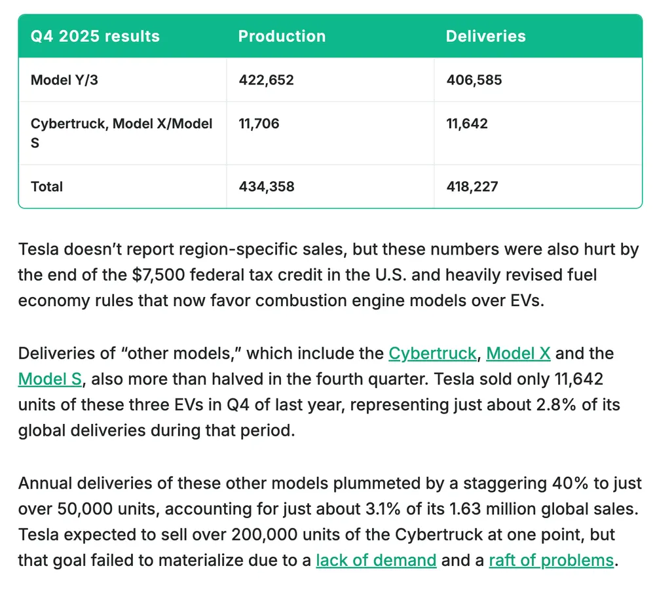
Task: Click the Model Y/3 production value 422,652
Action: [x=266, y=80]
